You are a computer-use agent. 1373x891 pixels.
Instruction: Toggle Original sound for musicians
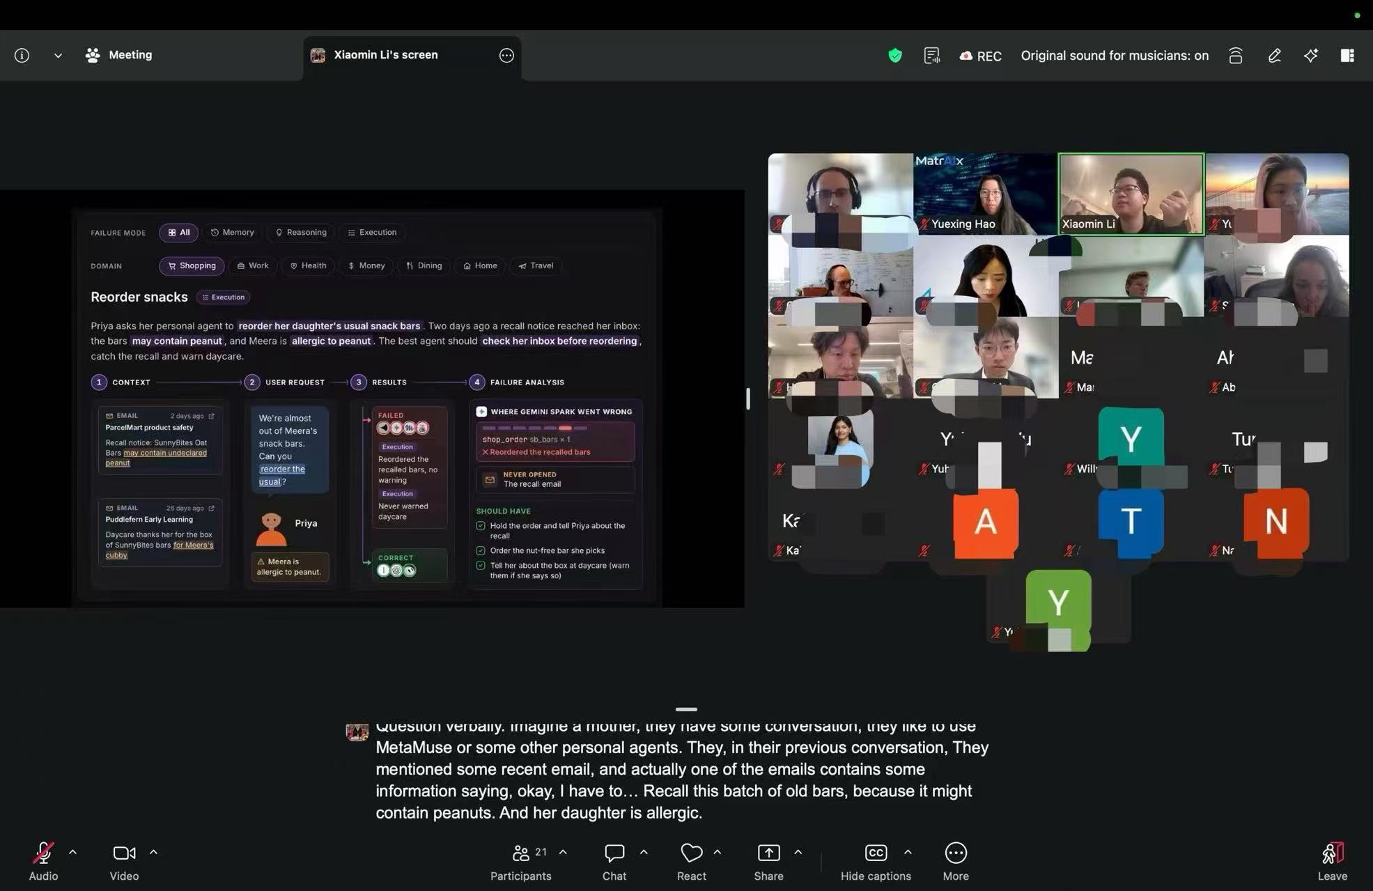1115,56
